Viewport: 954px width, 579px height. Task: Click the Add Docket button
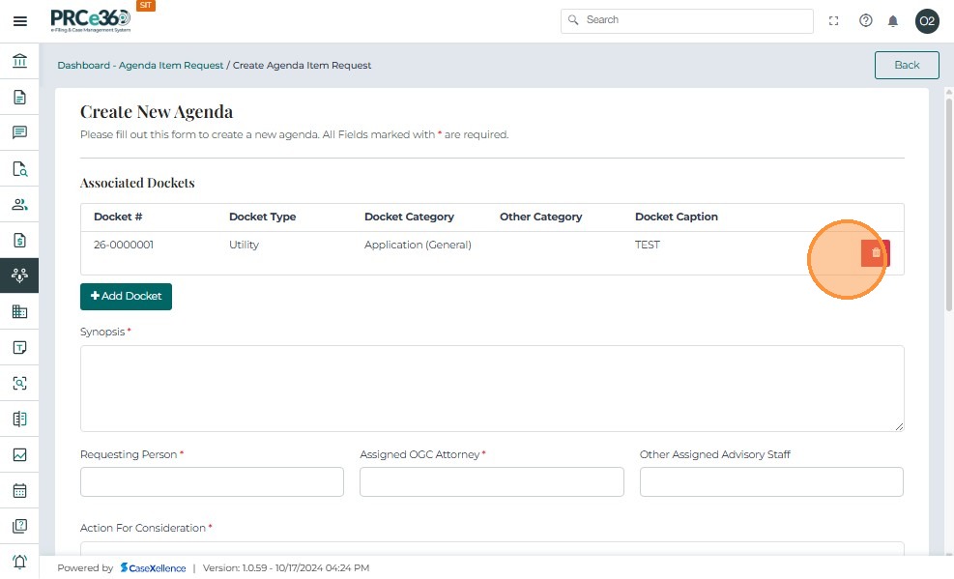pyautogui.click(x=126, y=296)
